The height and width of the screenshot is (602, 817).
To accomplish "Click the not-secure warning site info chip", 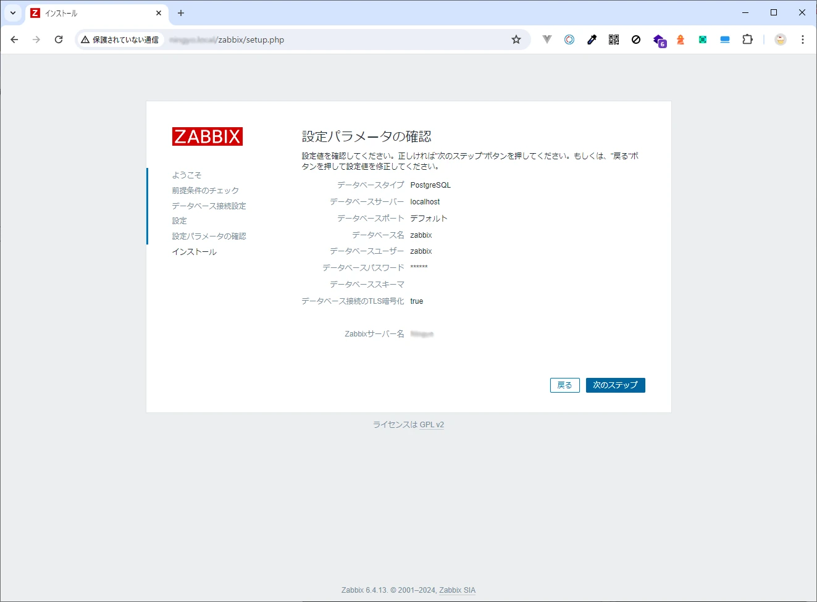I will tap(120, 40).
